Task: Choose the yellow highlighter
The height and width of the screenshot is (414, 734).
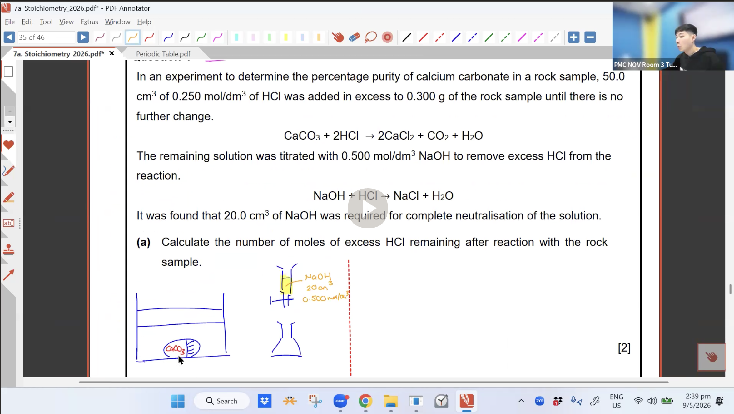Action: [286, 37]
